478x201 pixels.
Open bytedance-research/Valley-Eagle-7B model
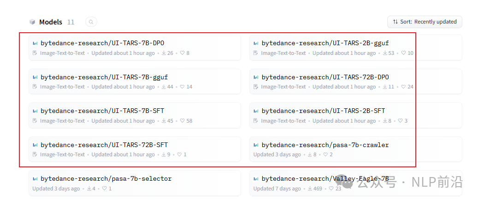(356, 183)
